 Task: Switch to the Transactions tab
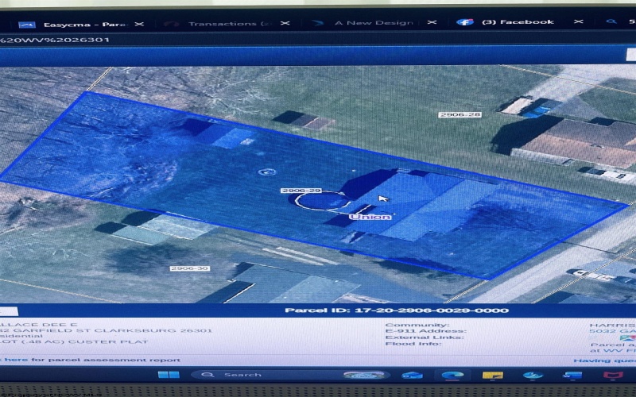coord(223,24)
